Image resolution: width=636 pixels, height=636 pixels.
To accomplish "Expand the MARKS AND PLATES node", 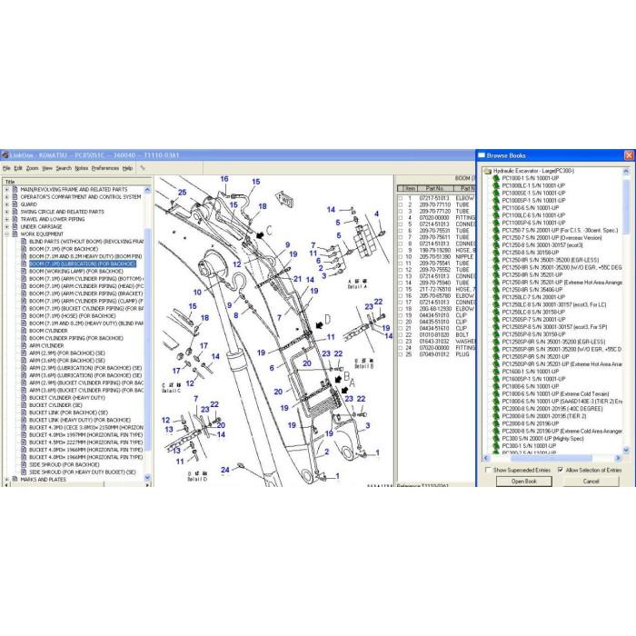I will click(x=6, y=480).
